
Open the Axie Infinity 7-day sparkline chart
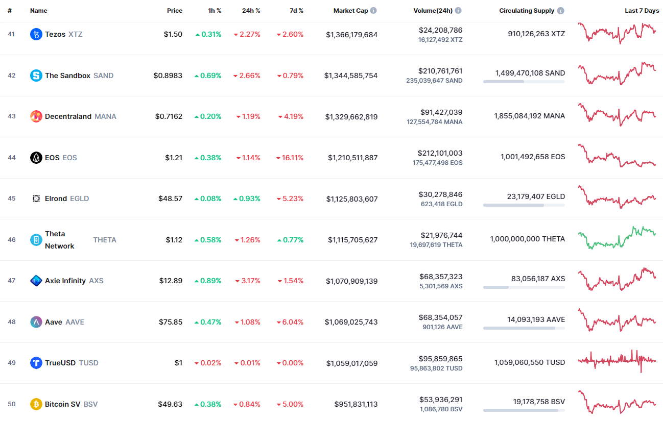[x=617, y=279]
